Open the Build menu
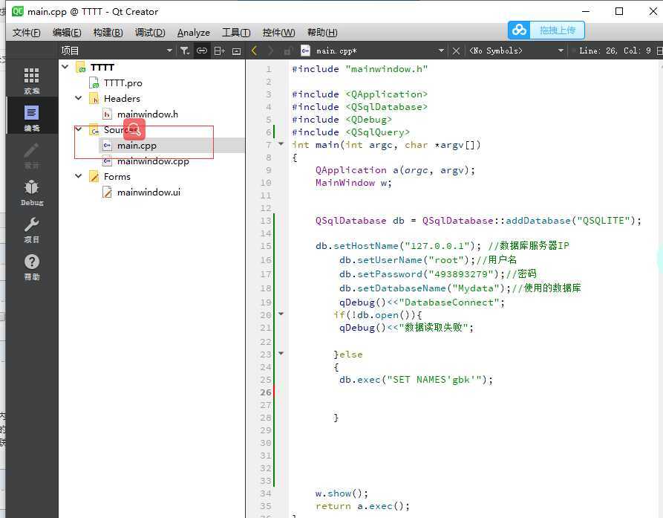This screenshot has width=663, height=518. 108,33
